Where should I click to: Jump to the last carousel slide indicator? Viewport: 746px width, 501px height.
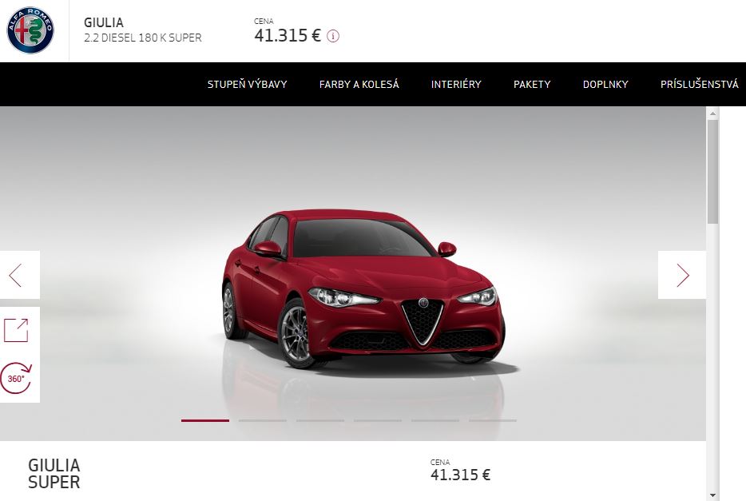click(x=493, y=420)
